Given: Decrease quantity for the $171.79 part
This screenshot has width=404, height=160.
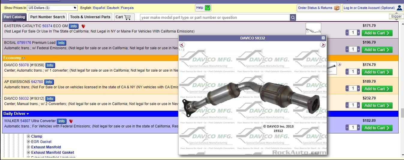Looking at the screenshot, I should coord(347,33).
